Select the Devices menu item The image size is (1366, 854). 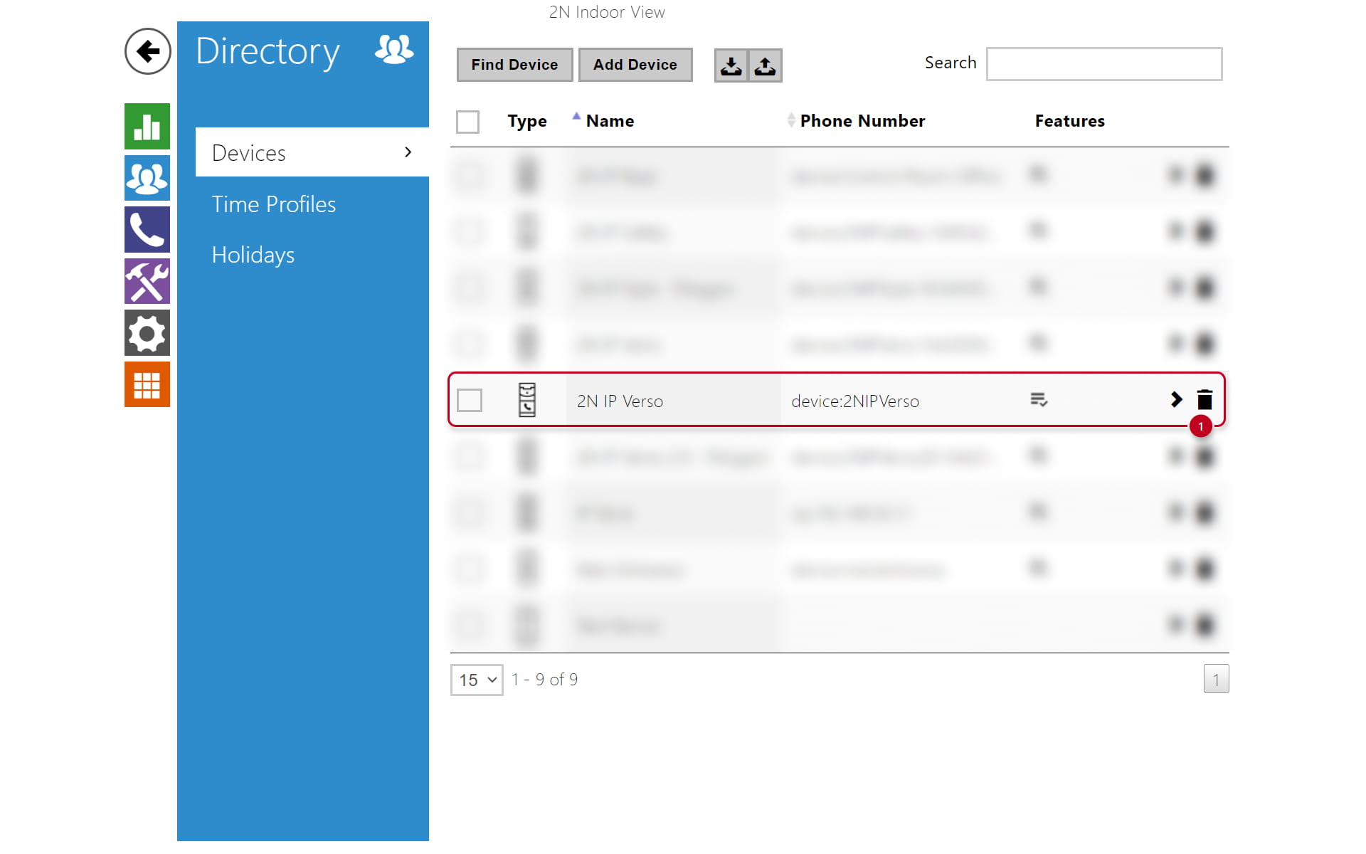point(312,152)
